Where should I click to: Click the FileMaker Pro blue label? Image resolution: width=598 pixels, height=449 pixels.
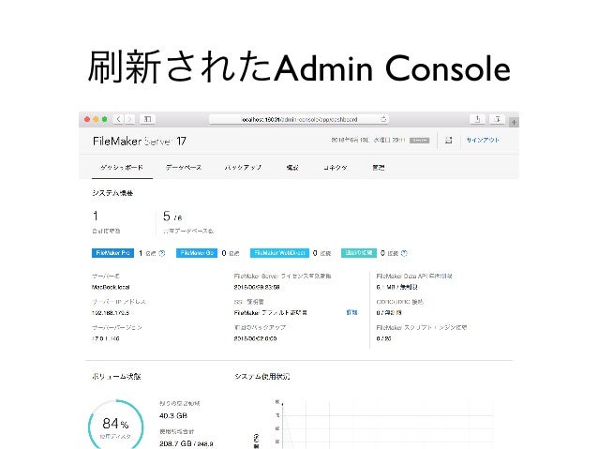tap(112, 253)
